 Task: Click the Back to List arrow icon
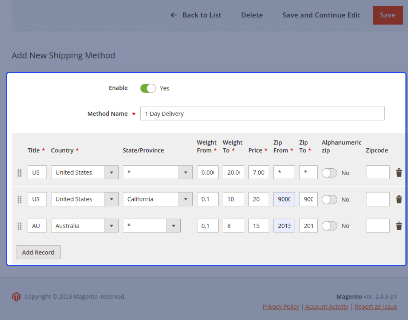pos(173,15)
